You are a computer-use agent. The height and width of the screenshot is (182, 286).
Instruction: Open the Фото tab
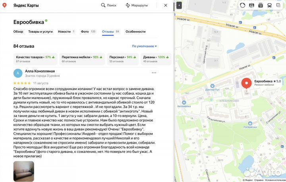click(x=88, y=31)
